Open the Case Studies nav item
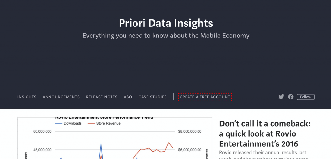This screenshot has height=159, width=331. pos(153,97)
